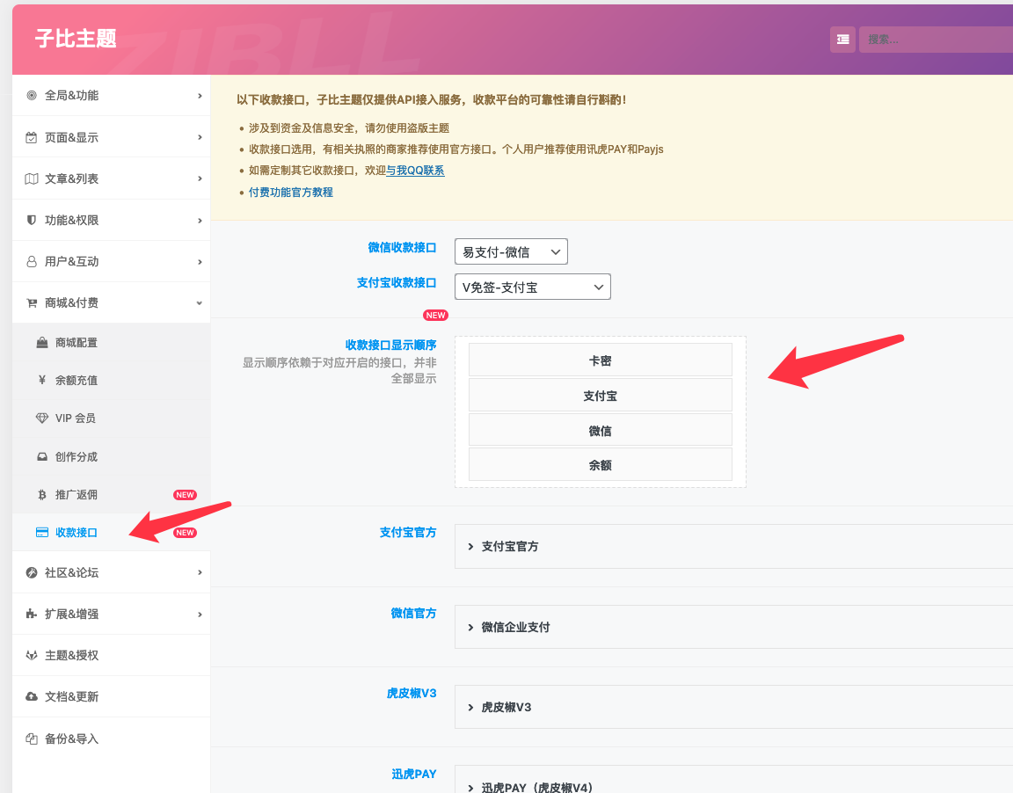The height and width of the screenshot is (793, 1013).
Task: Select the 功能&权限 shield icon
Action: click(x=31, y=220)
